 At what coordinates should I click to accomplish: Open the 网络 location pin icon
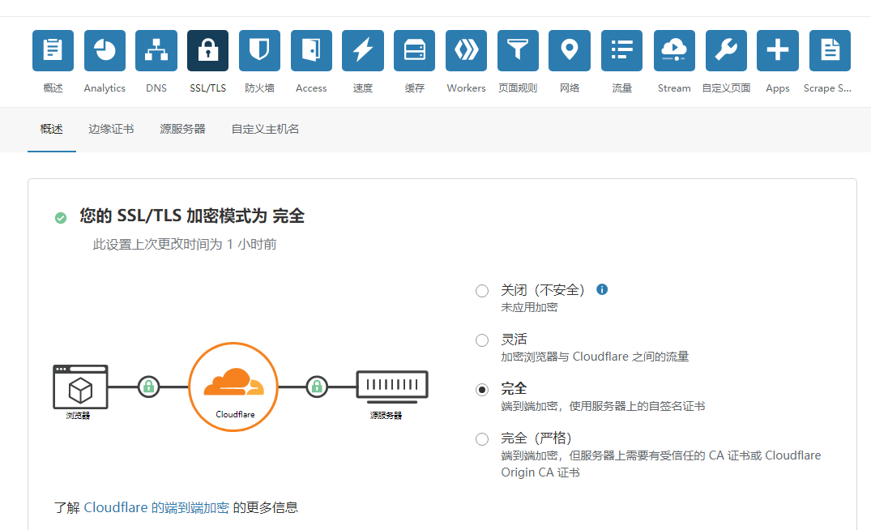click(x=570, y=50)
